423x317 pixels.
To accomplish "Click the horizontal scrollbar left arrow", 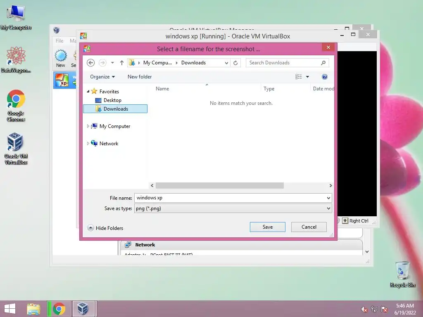I will (152, 185).
